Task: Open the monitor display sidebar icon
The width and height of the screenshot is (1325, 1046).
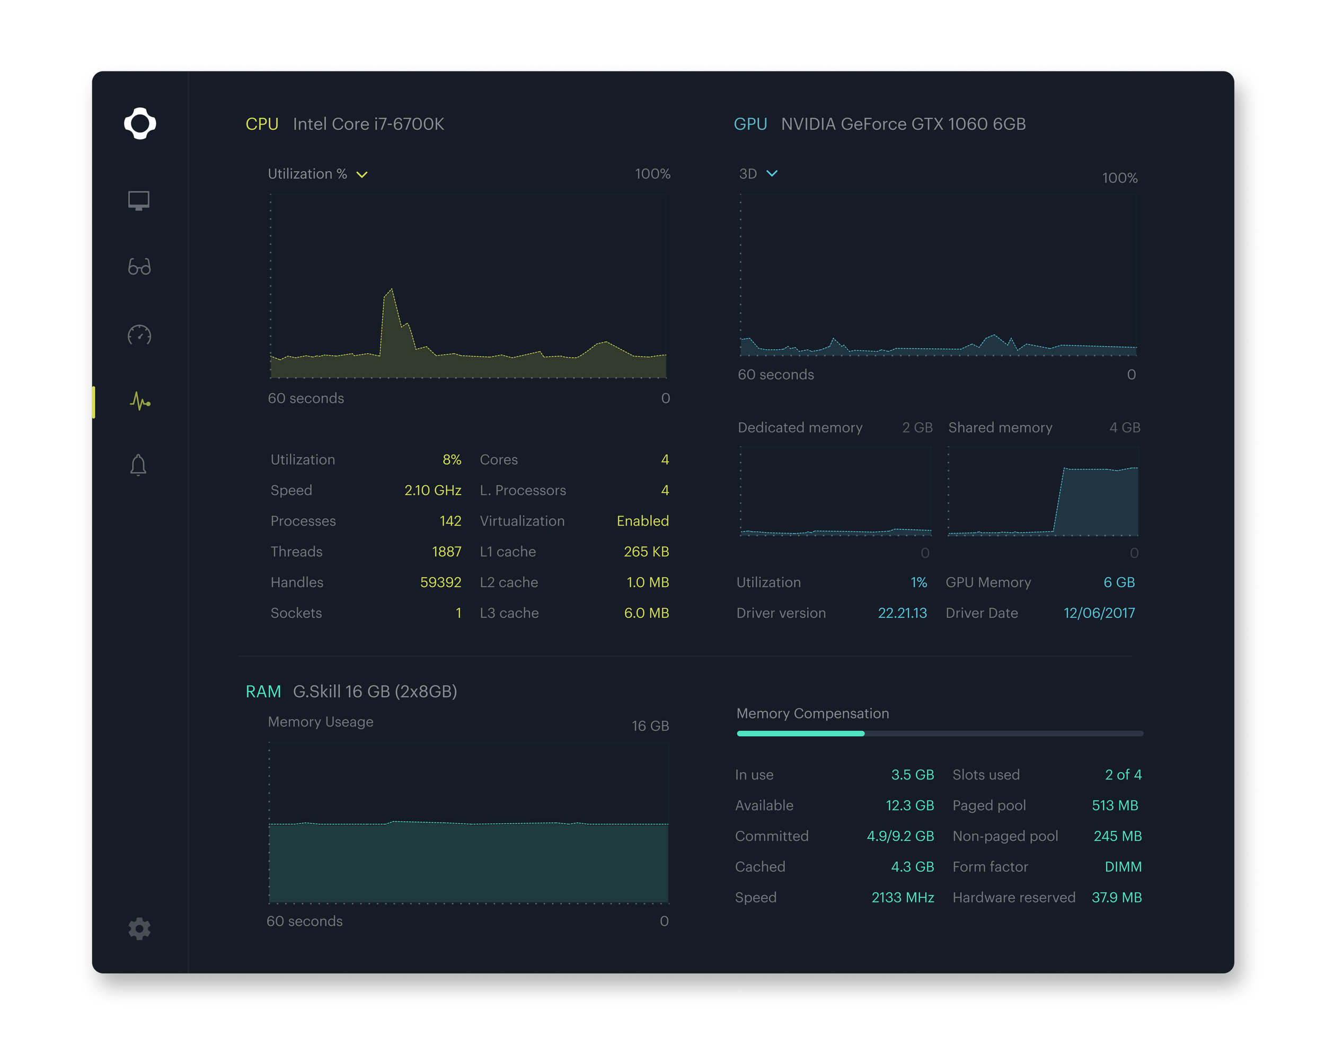Action: 139,200
